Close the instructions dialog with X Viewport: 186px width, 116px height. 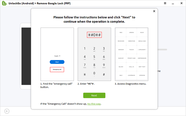[154, 11]
